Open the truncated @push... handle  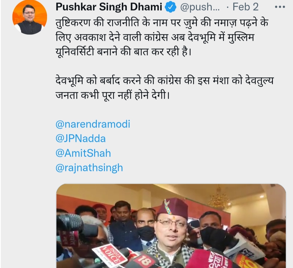tap(200, 7)
